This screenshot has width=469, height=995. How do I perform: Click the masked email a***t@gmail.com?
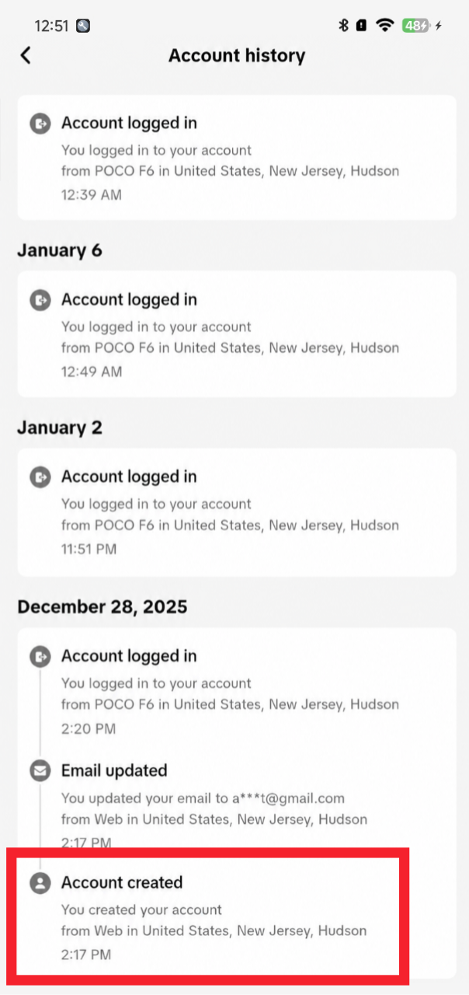(287, 798)
